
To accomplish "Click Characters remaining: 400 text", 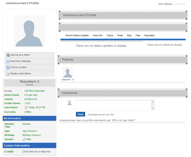I will pos(101,114).
